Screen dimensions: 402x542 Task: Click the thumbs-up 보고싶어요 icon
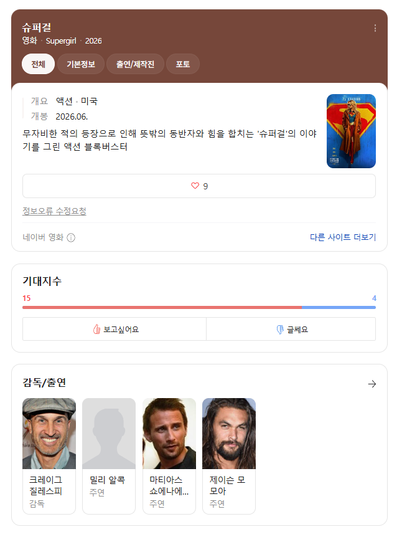click(x=96, y=330)
